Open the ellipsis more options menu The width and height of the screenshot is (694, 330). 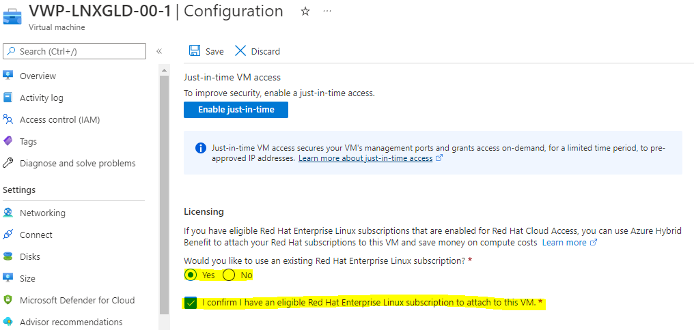(327, 12)
